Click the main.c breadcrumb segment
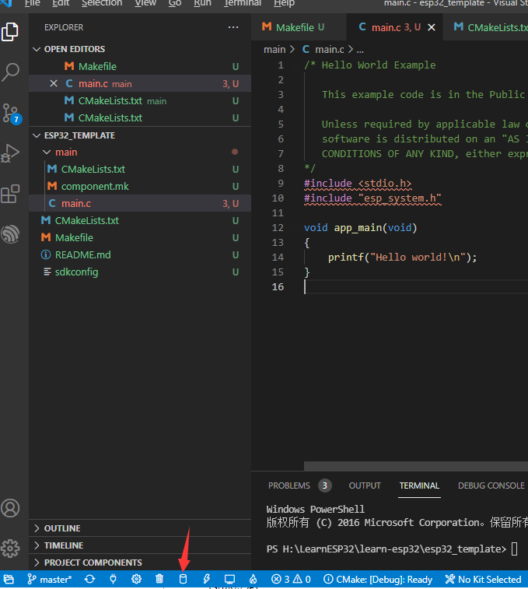The width and height of the screenshot is (528, 589). (x=323, y=50)
